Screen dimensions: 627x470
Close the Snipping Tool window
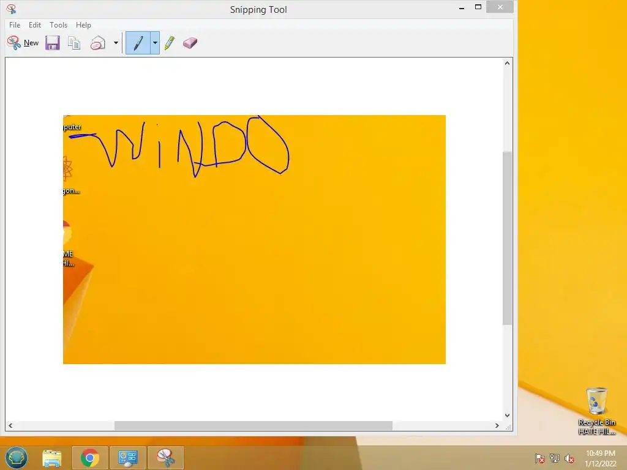point(500,7)
